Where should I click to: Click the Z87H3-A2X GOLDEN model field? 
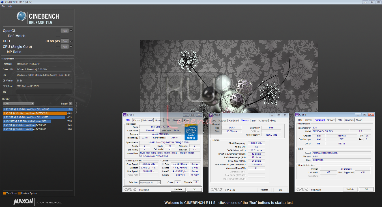331,131
